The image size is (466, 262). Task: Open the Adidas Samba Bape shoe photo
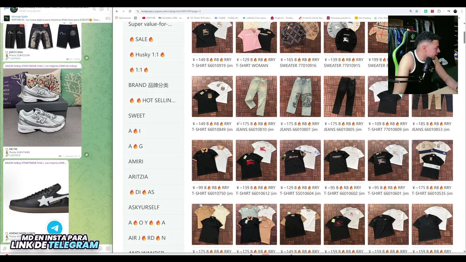click(36, 198)
